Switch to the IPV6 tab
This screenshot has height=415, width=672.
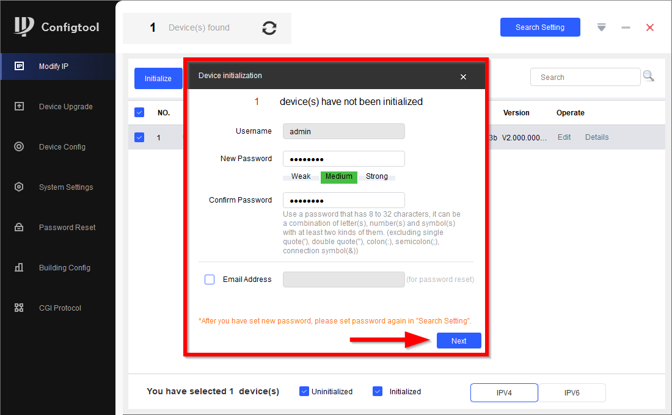coord(572,393)
